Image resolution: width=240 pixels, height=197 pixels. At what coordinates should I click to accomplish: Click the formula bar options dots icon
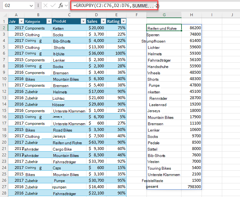[x=38, y=6]
